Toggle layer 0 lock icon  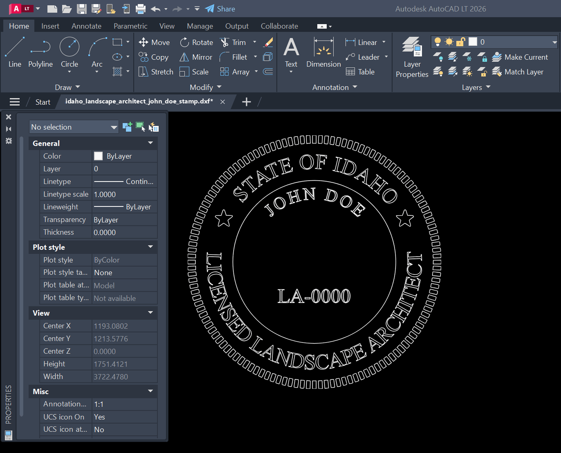tap(461, 42)
